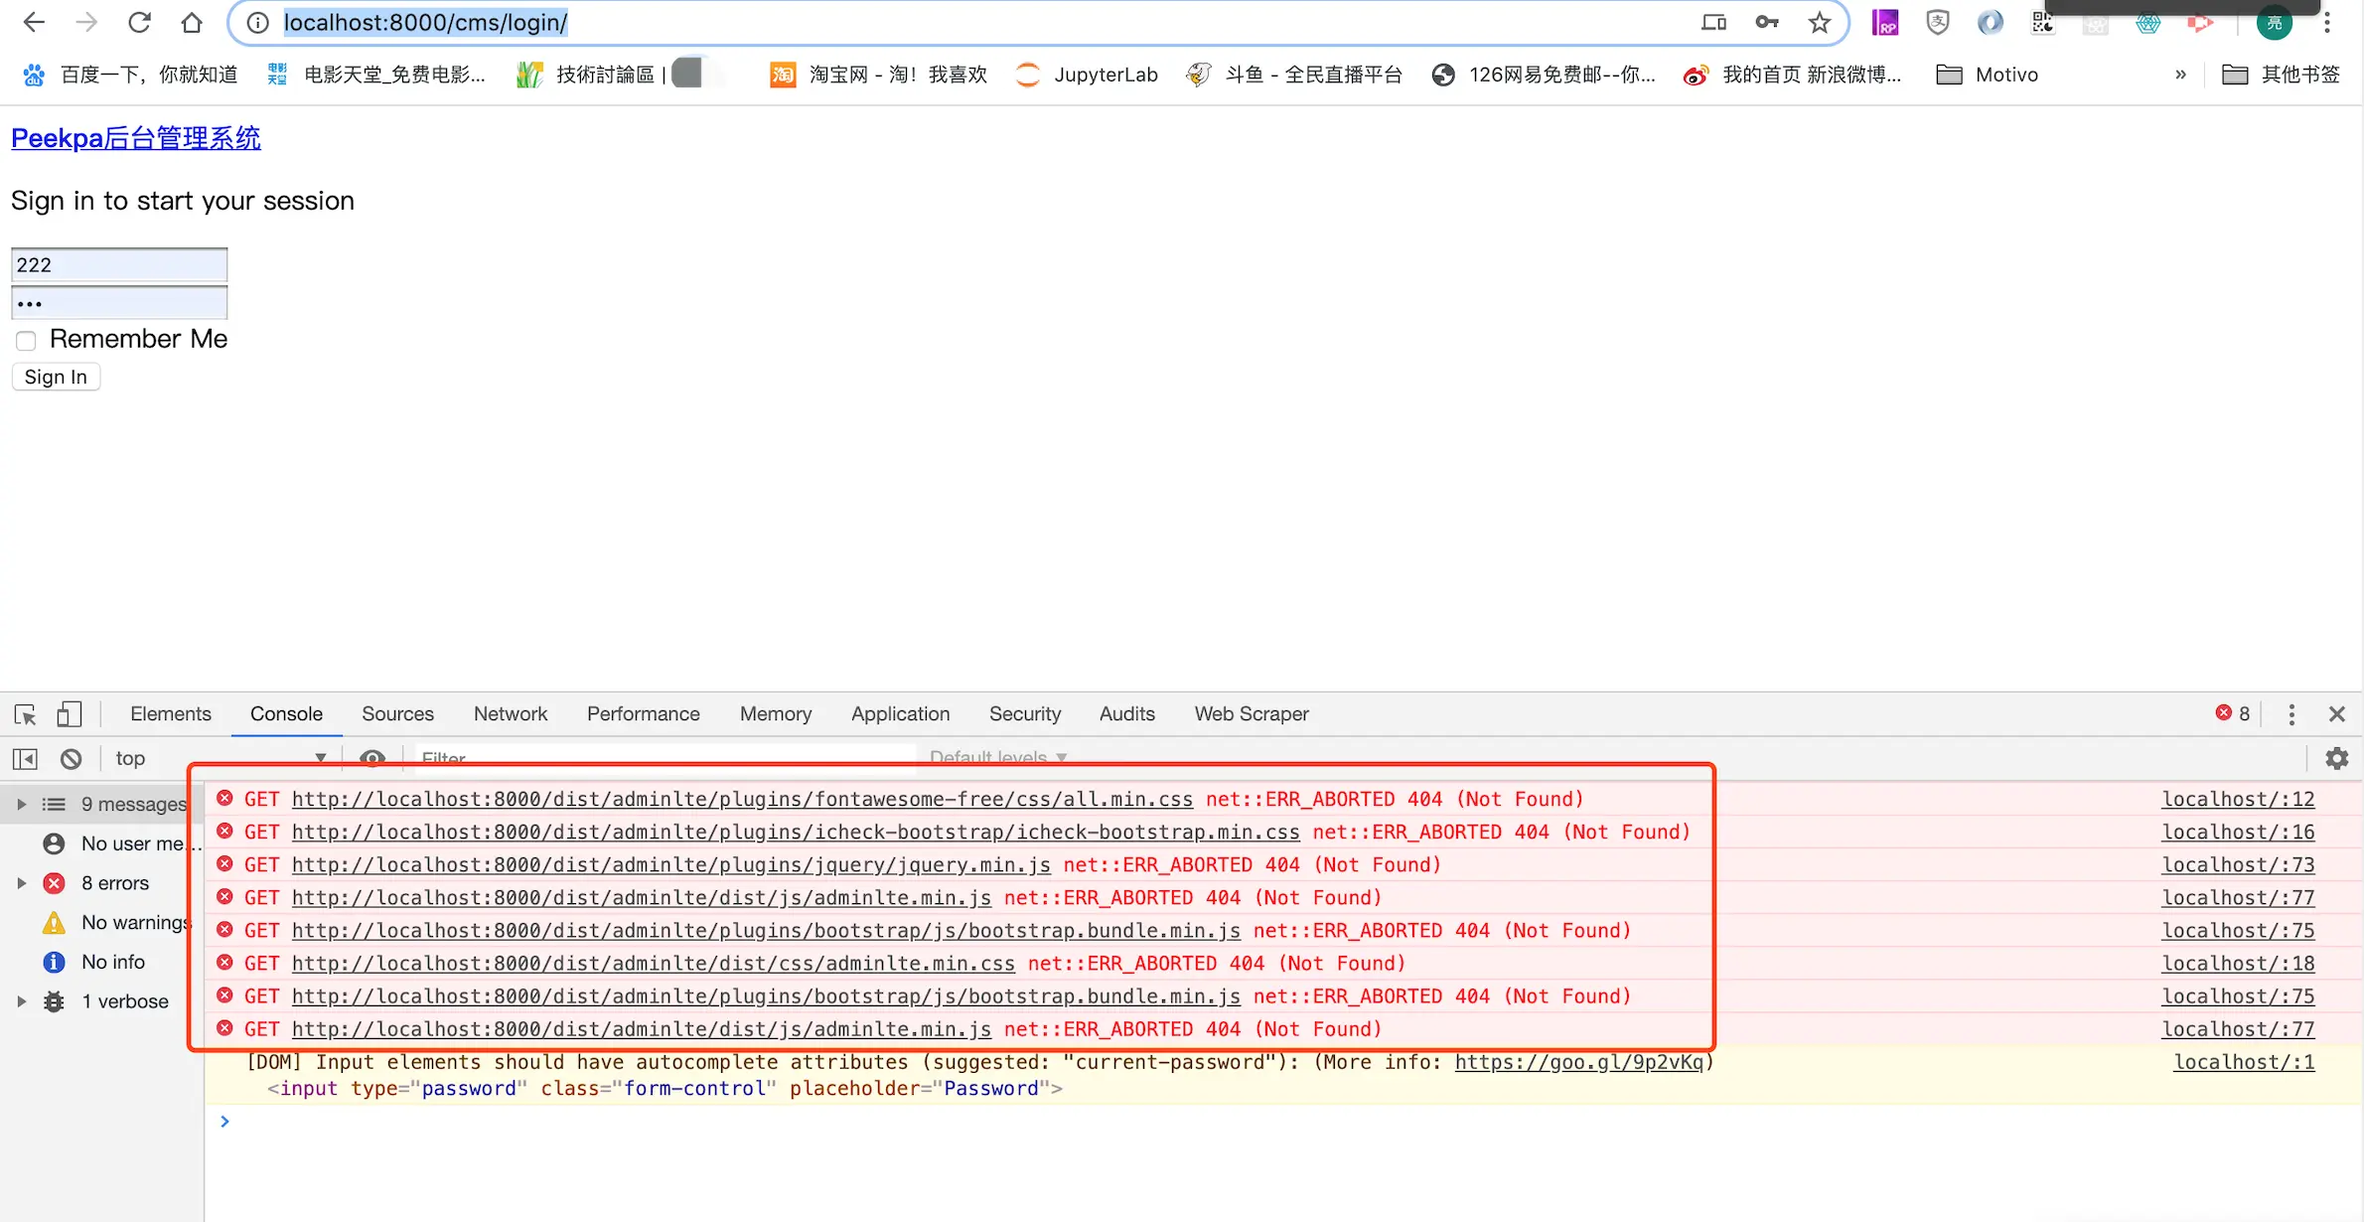This screenshot has height=1222, width=2364.
Task: Expand the 8 errors group
Action: click(x=21, y=883)
